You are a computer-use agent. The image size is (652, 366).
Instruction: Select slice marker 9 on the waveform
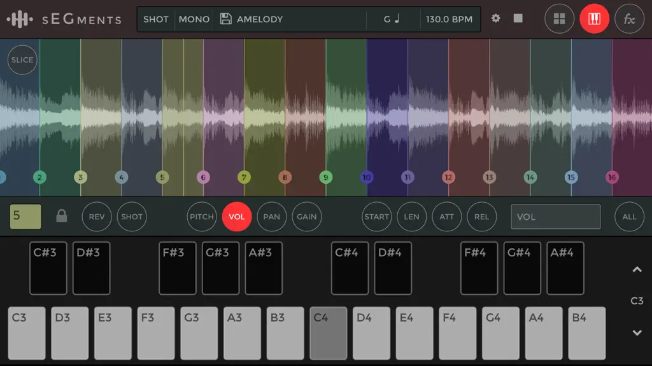pos(325,177)
